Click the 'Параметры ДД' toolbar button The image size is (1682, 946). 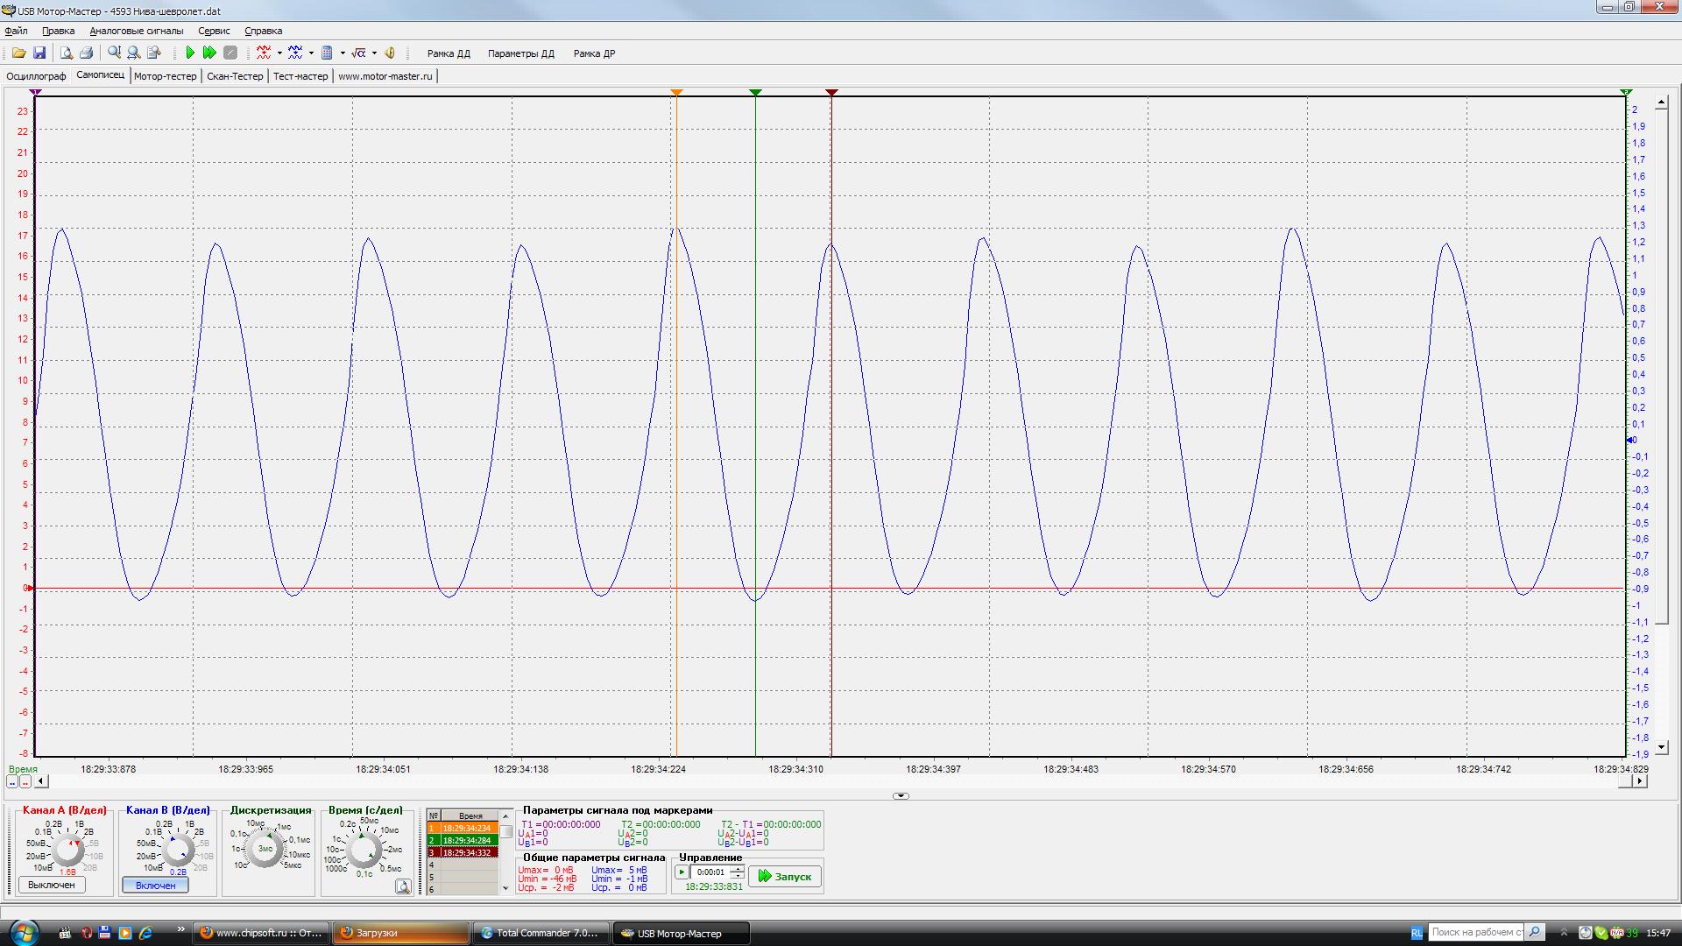tap(520, 53)
